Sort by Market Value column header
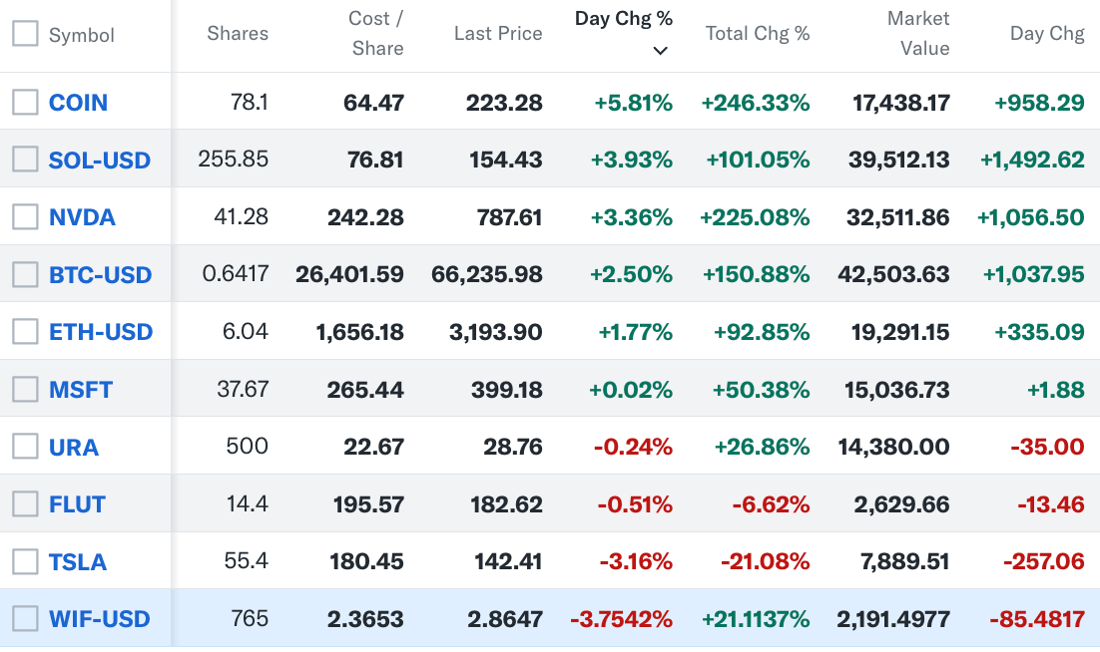Screen dimensions: 1100x652 point(917,34)
